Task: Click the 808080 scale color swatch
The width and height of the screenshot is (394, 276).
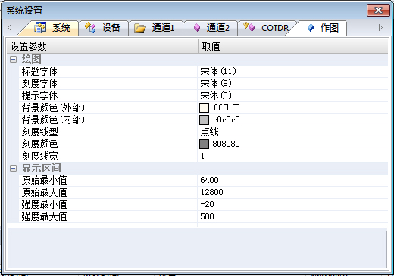Action: [x=204, y=144]
